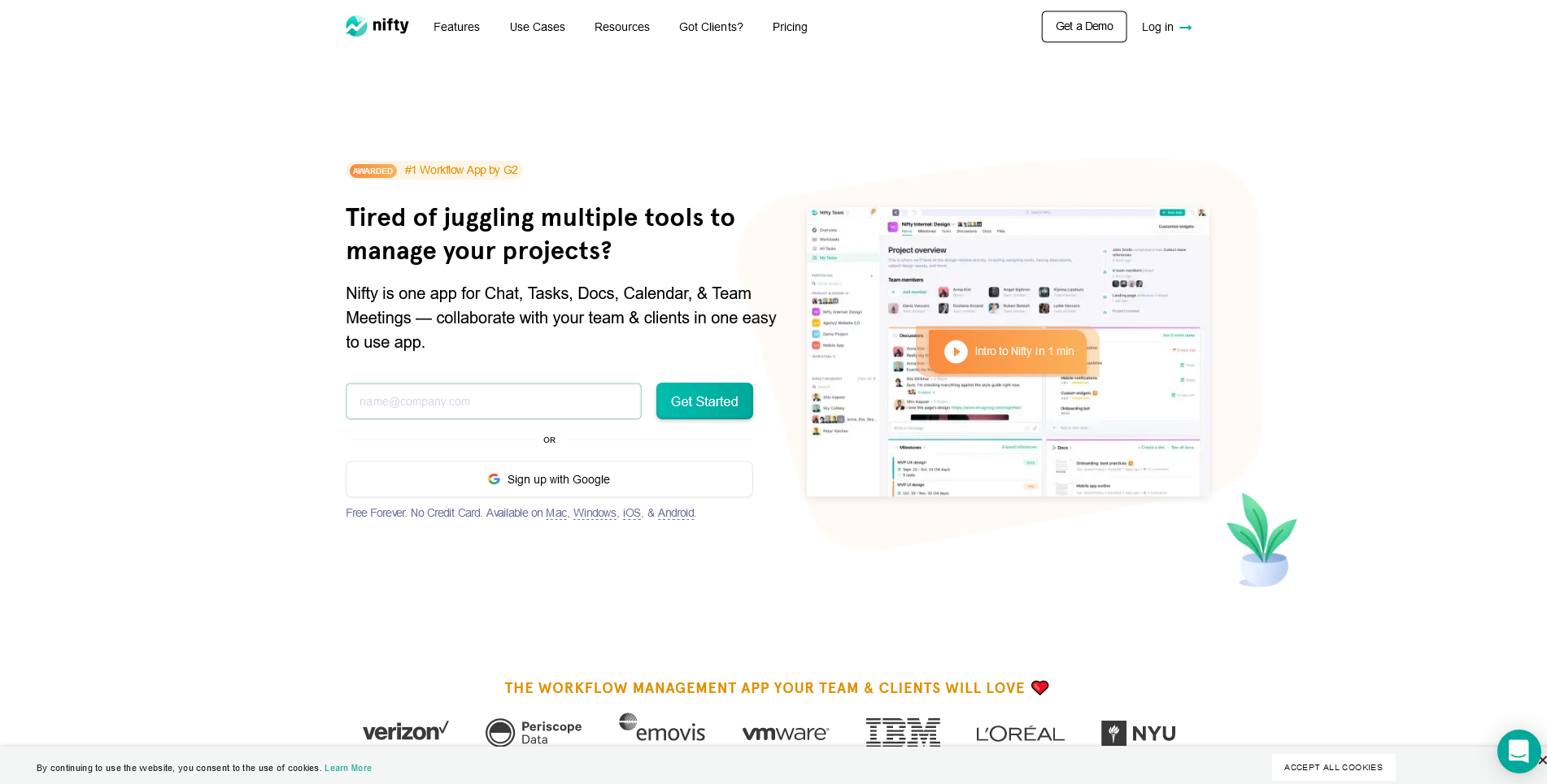Dismiss the cookie consent banner
This screenshot has width=1547, height=784.
[1541, 760]
